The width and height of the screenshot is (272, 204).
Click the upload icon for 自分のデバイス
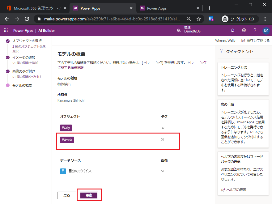63,171
